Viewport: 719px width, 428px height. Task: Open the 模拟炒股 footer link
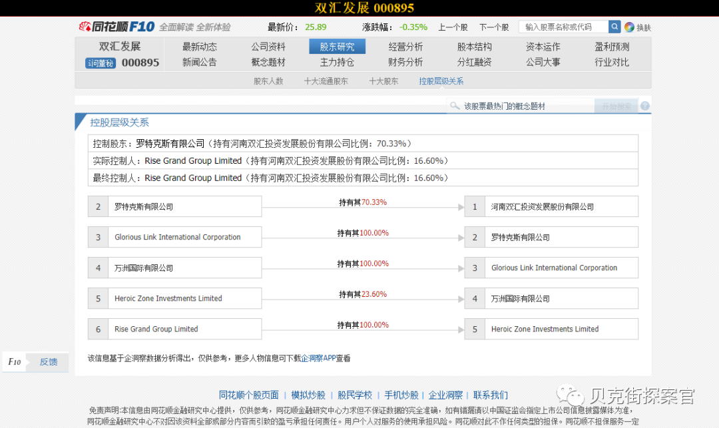pyautogui.click(x=308, y=395)
